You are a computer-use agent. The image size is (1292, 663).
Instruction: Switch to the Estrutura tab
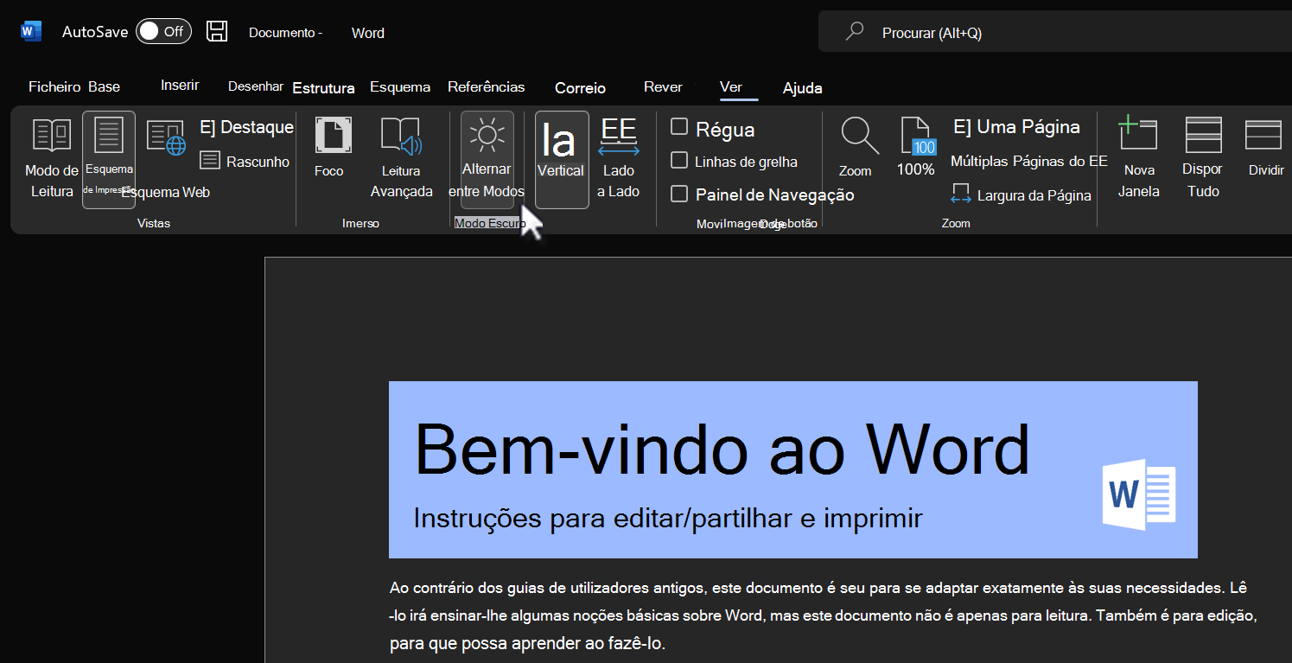click(323, 88)
